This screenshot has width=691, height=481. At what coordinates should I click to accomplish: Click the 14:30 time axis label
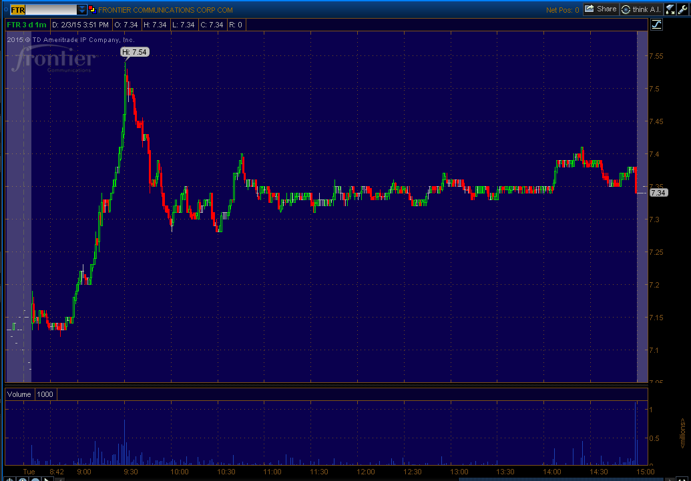click(x=598, y=471)
